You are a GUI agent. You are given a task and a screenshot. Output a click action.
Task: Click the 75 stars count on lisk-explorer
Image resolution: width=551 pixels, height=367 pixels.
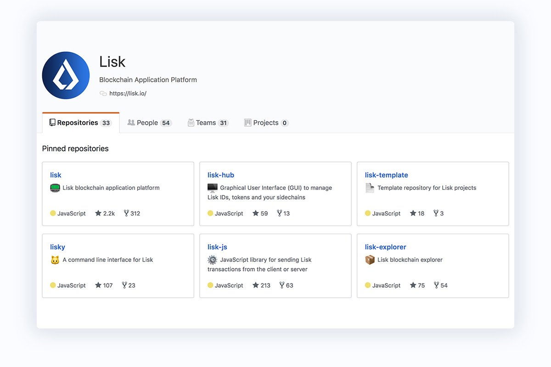(422, 285)
